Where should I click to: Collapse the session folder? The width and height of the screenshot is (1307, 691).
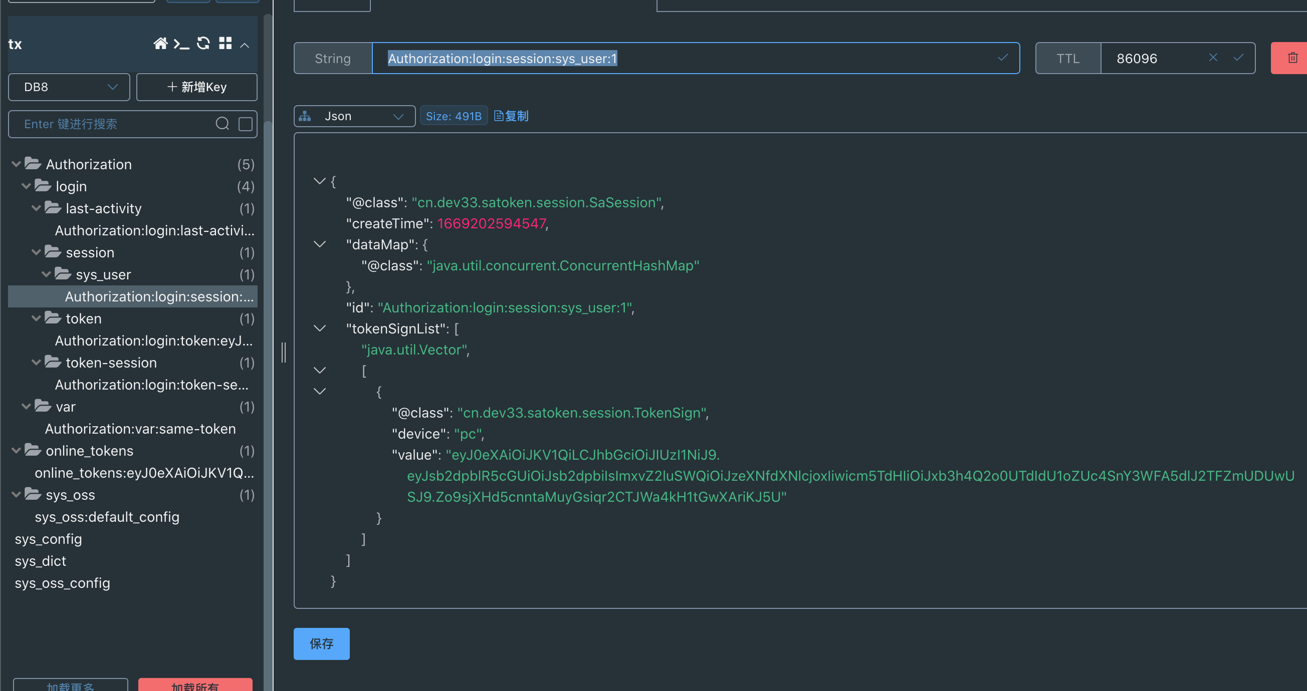[x=36, y=252]
